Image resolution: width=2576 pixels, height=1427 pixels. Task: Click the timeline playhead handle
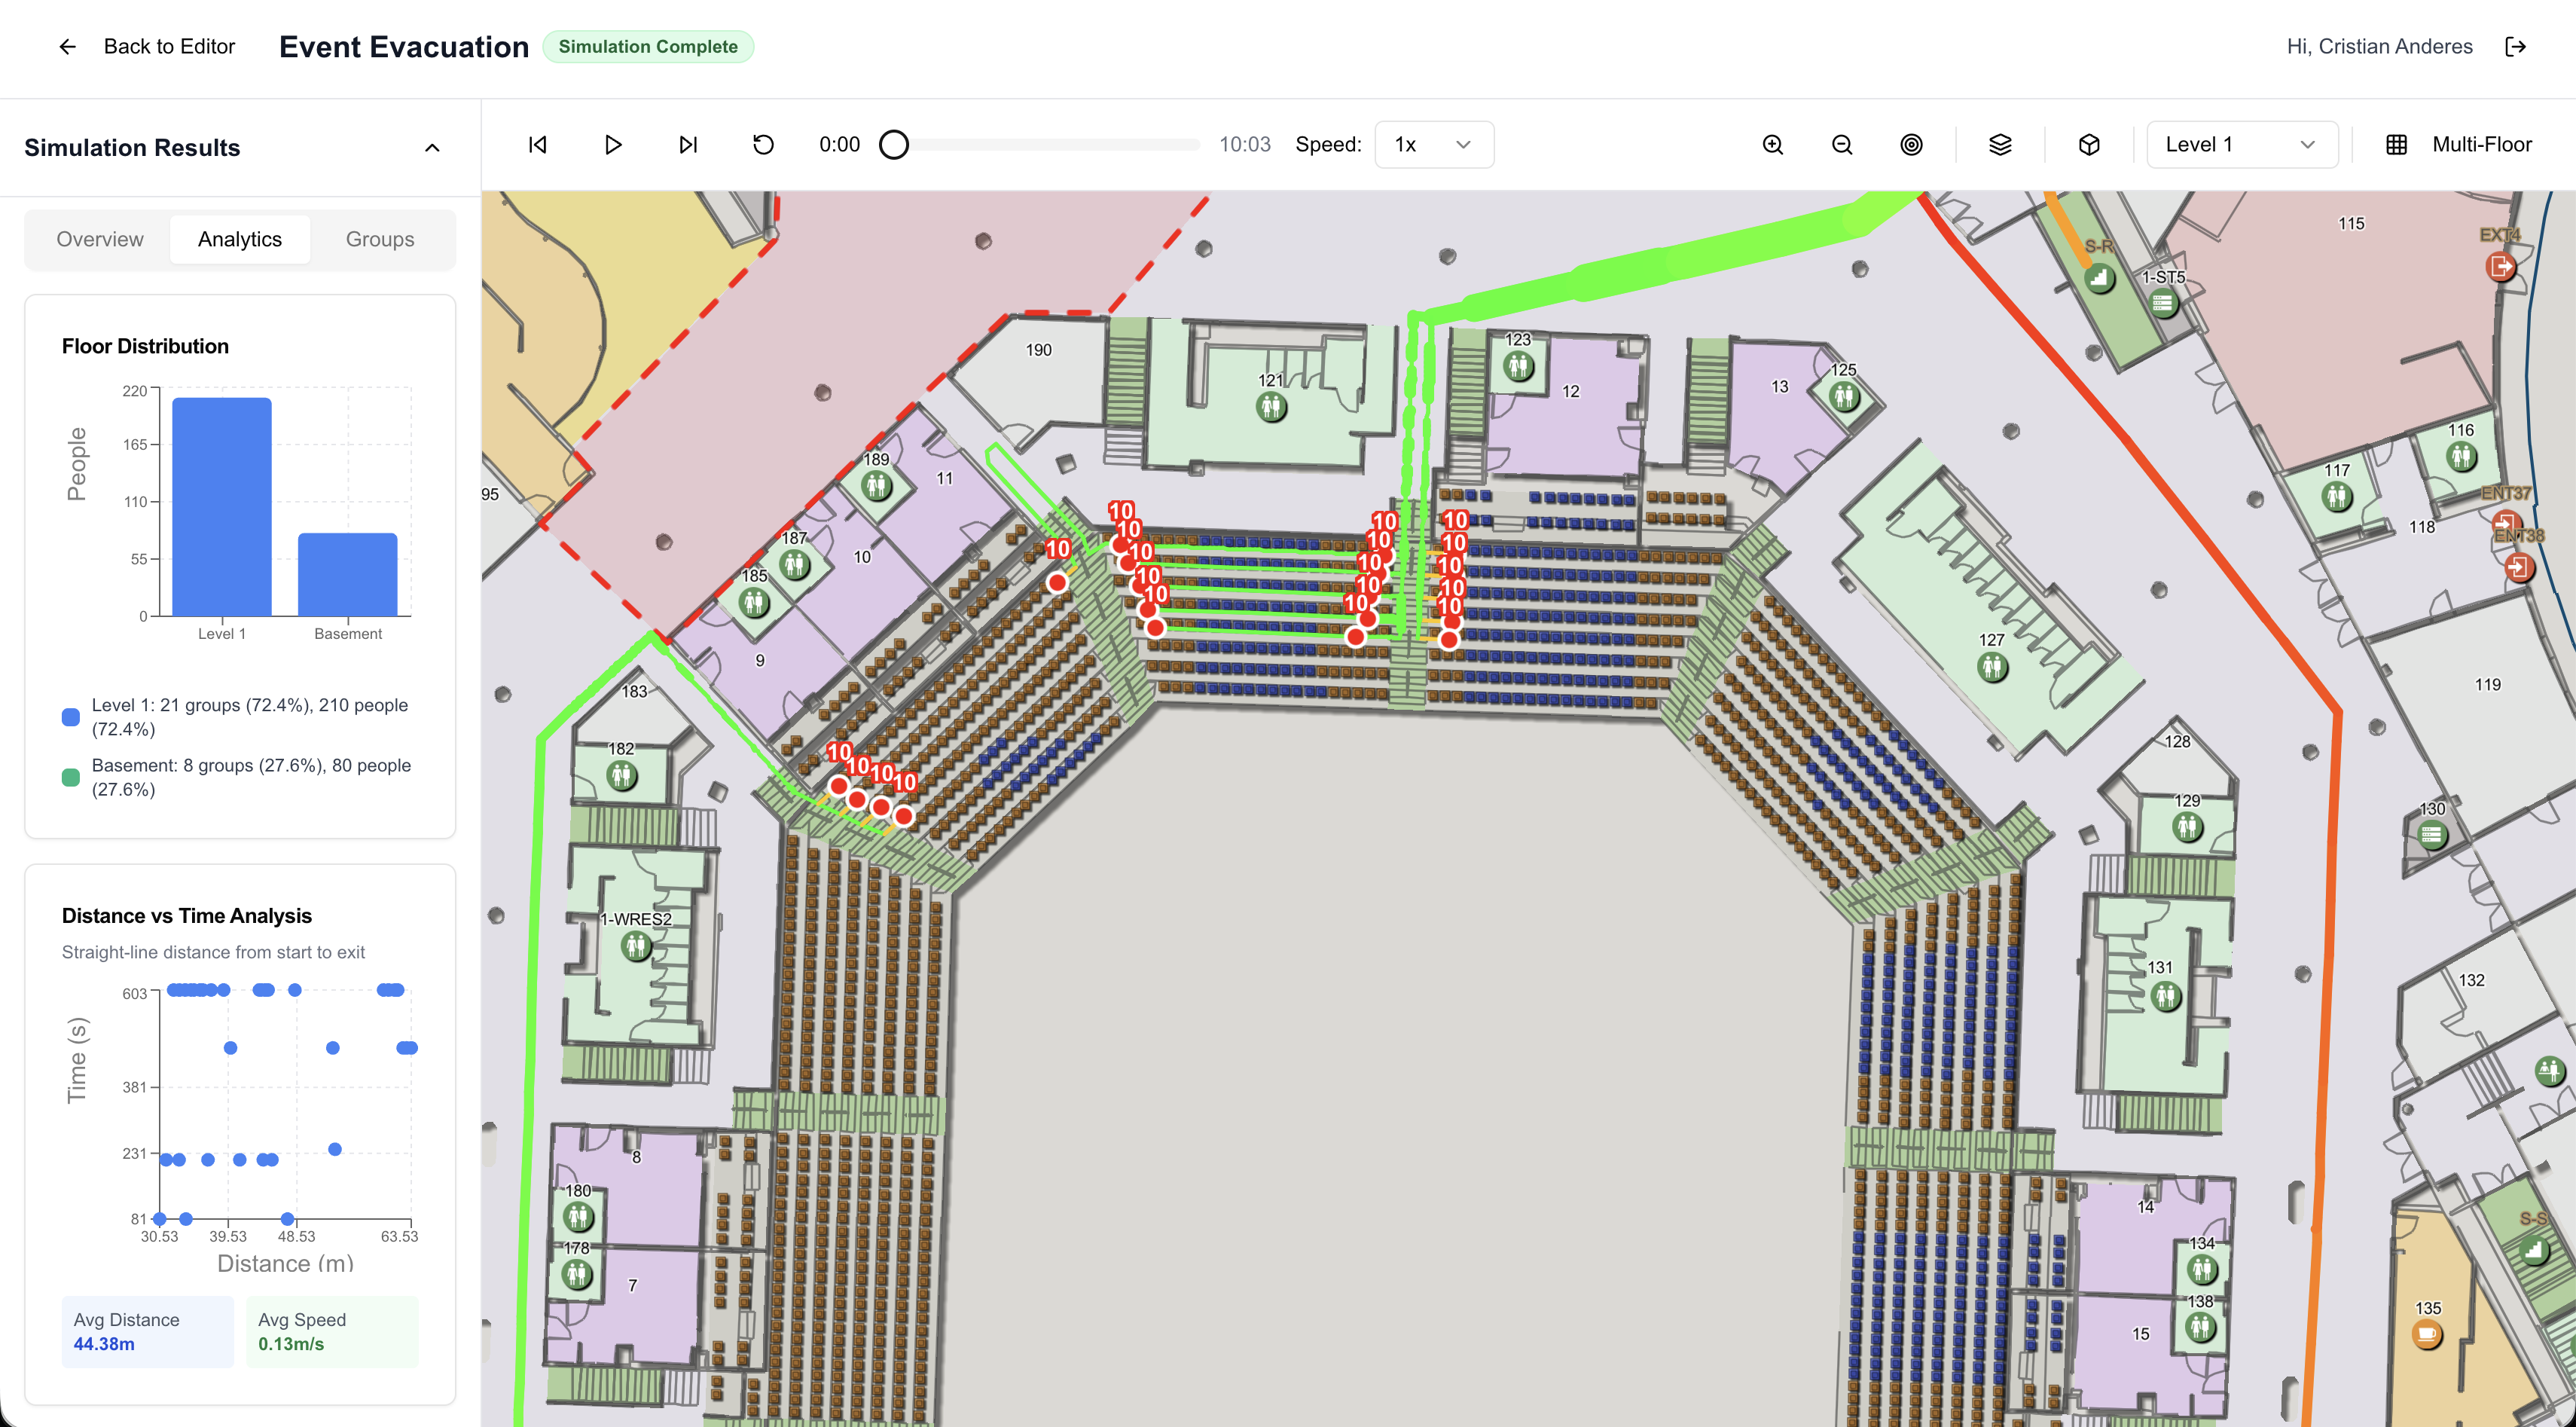pos(894,145)
